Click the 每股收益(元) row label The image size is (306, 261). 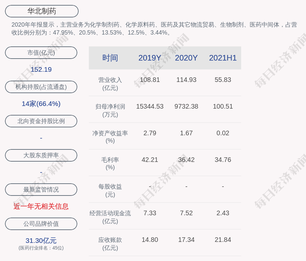click(110, 191)
